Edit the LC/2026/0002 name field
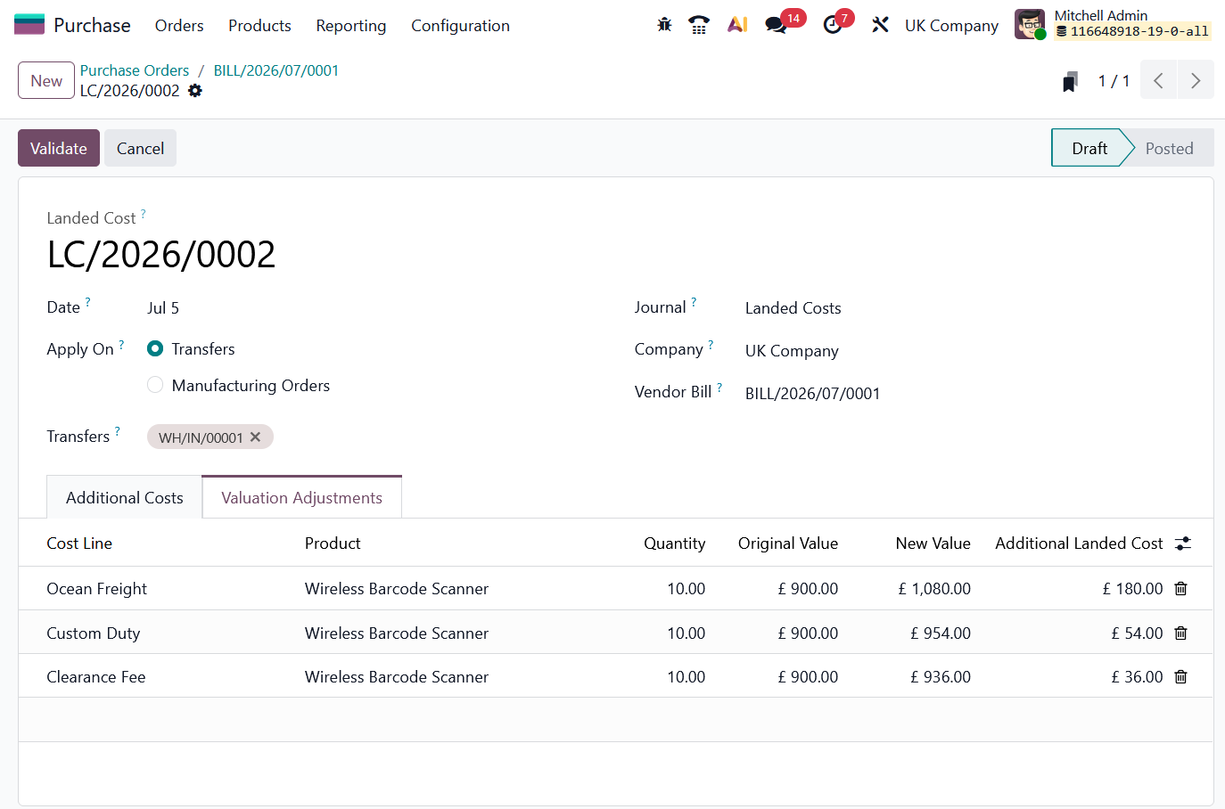 tap(161, 255)
